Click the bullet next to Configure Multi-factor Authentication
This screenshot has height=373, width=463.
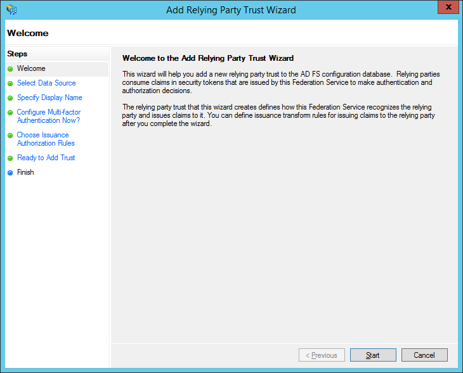(10, 113)
